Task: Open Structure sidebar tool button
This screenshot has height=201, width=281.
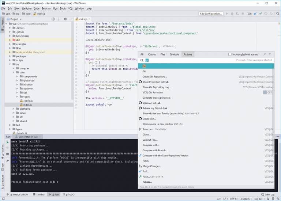Action: [3, 182]
